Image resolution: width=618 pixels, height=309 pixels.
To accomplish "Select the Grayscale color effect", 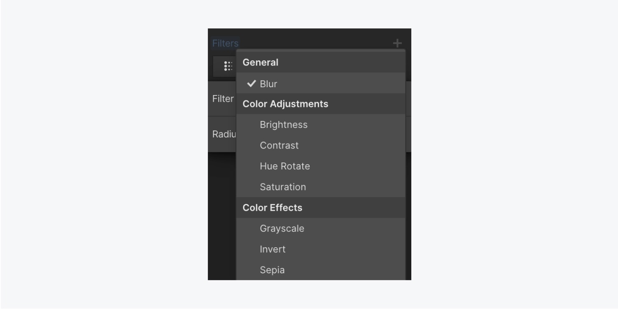I will 321,228.
